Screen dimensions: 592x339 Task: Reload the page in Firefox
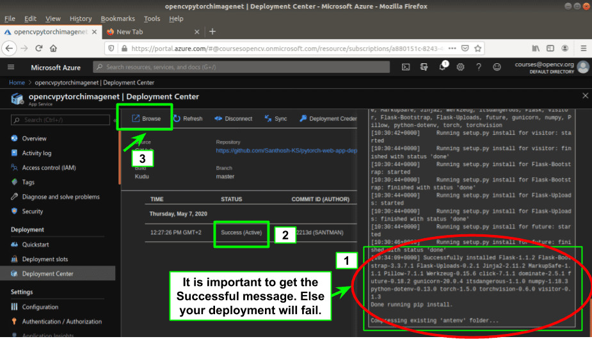pyautogui.click(x=38, y=49)
